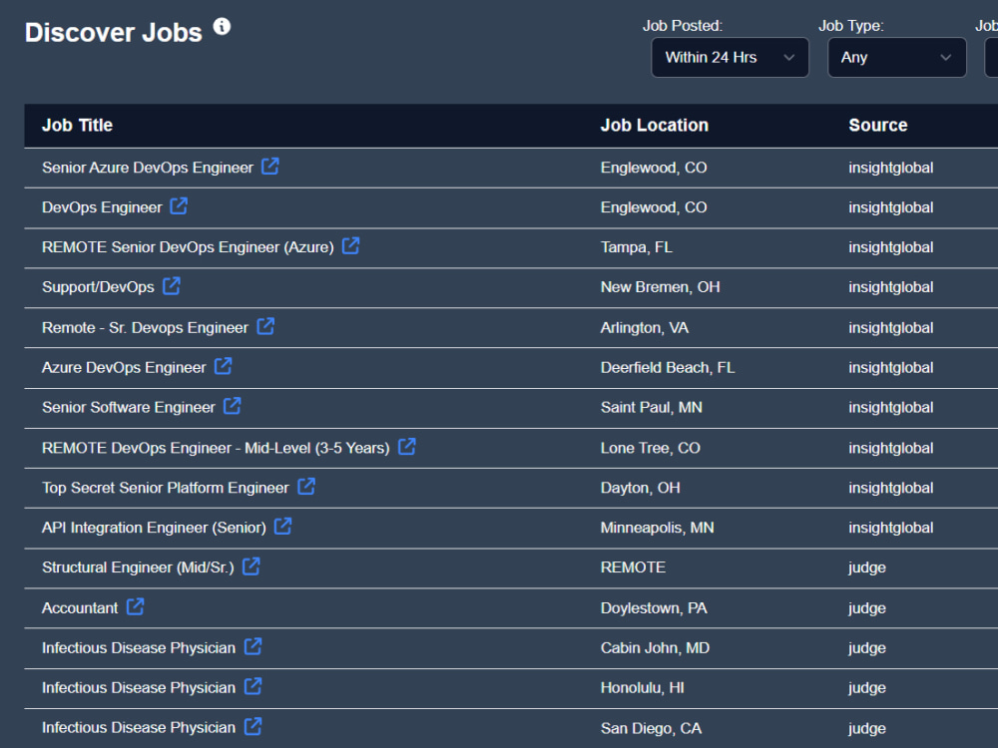The height and width of the screenshot is (748, 998).
Task: Open external link for Top Secret Senior Platform Engineer
Action: (x=306, y=487)
